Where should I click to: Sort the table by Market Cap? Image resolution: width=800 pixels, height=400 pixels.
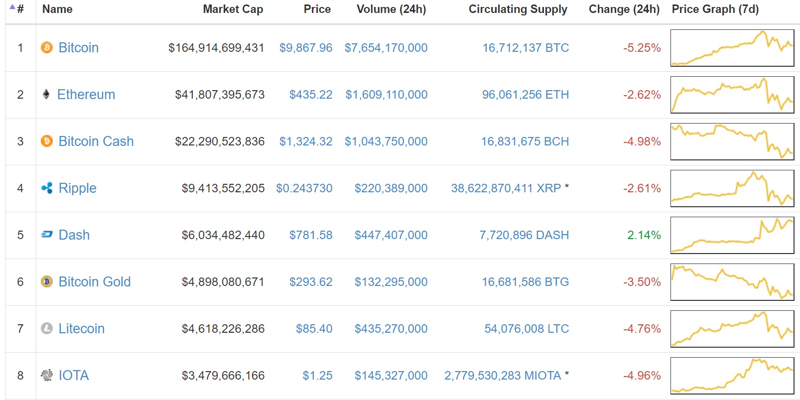click(233, 9)
